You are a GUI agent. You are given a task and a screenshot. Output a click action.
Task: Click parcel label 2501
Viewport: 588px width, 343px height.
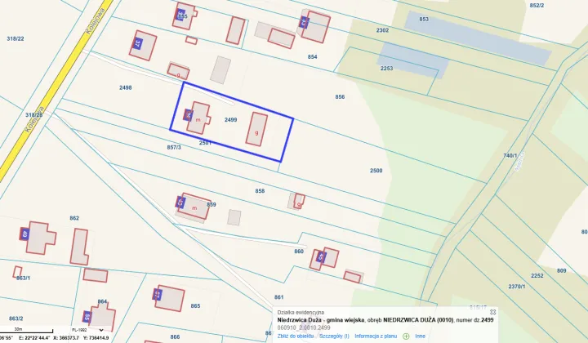(205, 143)
